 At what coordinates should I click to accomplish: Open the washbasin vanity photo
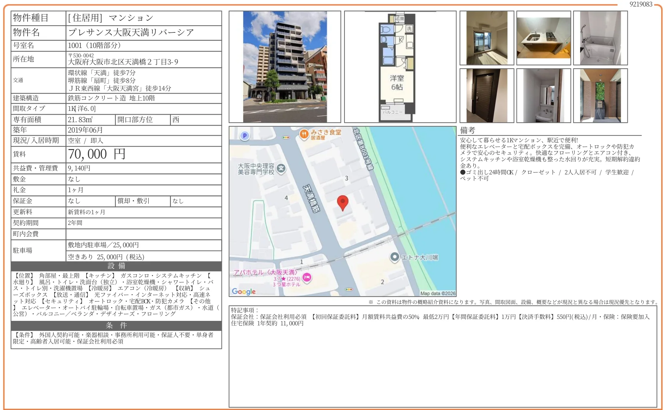[543, 96]
